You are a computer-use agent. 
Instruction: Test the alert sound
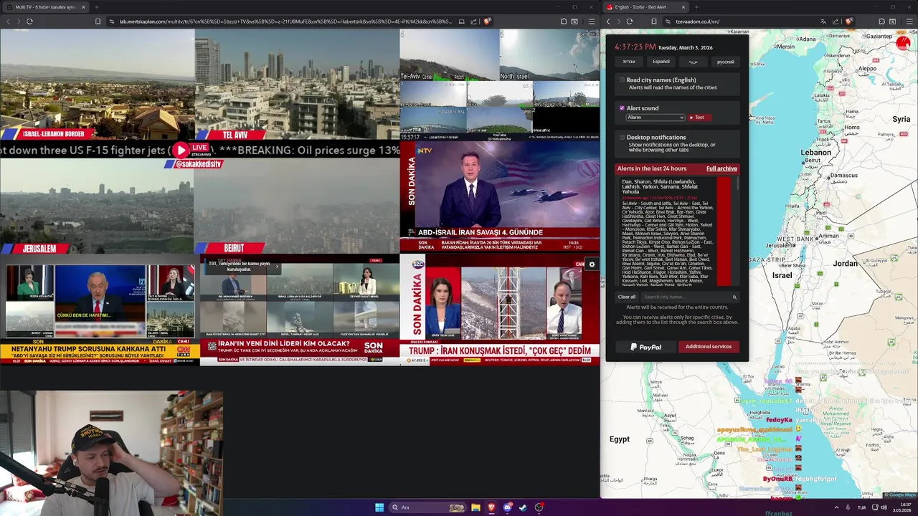(699, 118)
